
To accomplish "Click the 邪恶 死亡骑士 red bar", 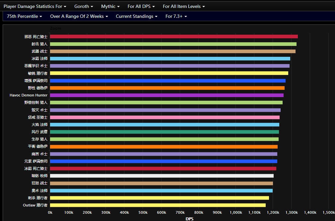I will [174, 37].
